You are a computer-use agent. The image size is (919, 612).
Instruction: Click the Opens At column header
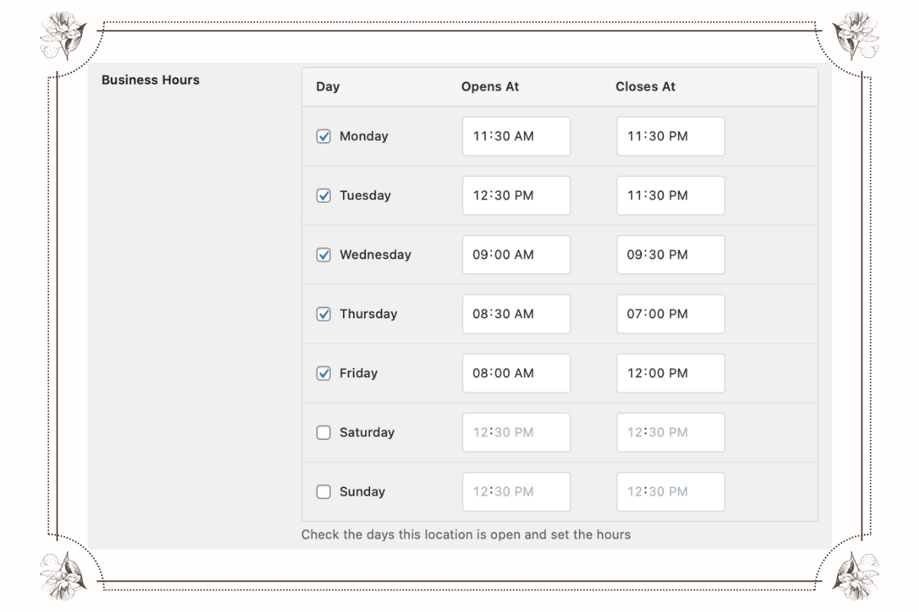[490, 86]
